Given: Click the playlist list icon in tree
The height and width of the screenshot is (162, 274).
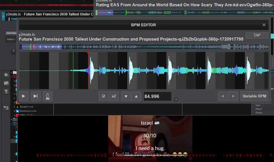Looking at the screenshot, I should point(15,120).
